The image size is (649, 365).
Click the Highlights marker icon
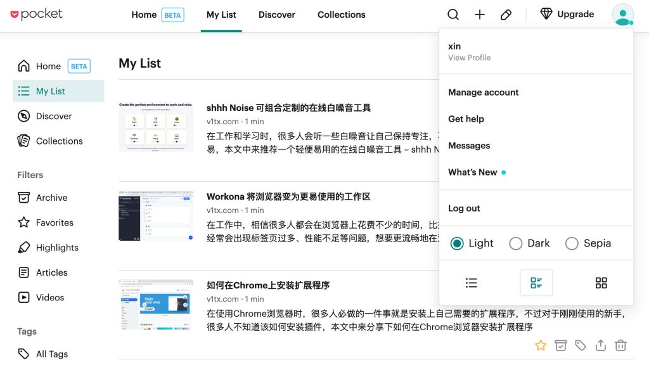(x=23, y=248)
